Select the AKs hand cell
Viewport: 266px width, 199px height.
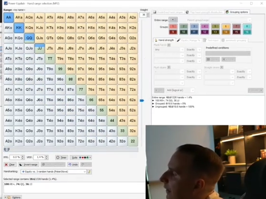click(19, 17)
